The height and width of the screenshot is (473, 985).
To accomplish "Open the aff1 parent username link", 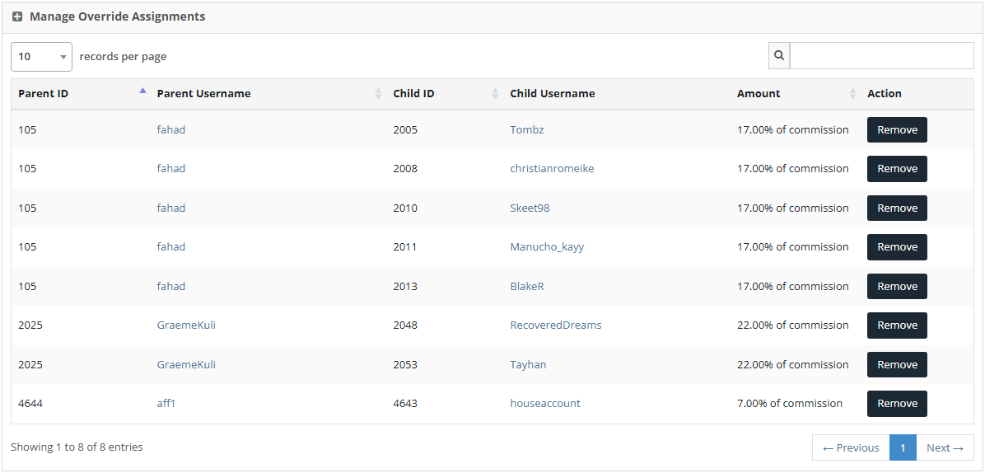I will (166, 404).
